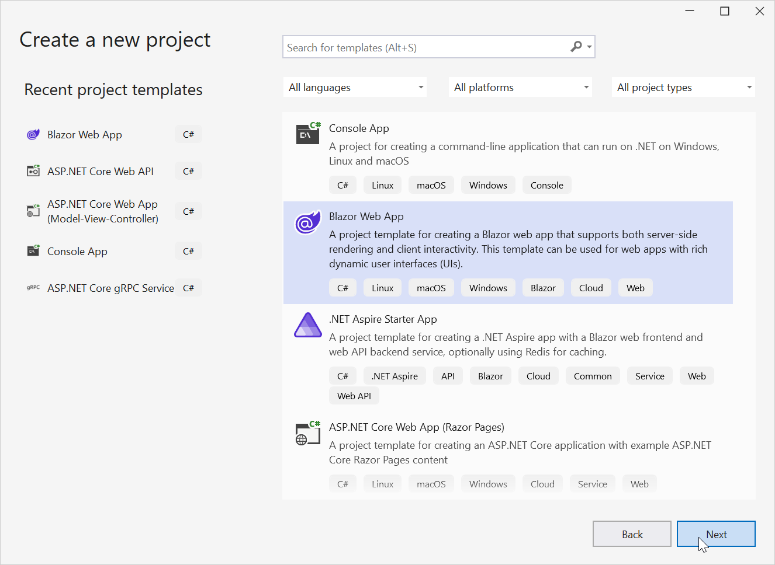Viewport: 775px width, 565px height.
Task: Select the Console App template title
Action: click(359, 128)
